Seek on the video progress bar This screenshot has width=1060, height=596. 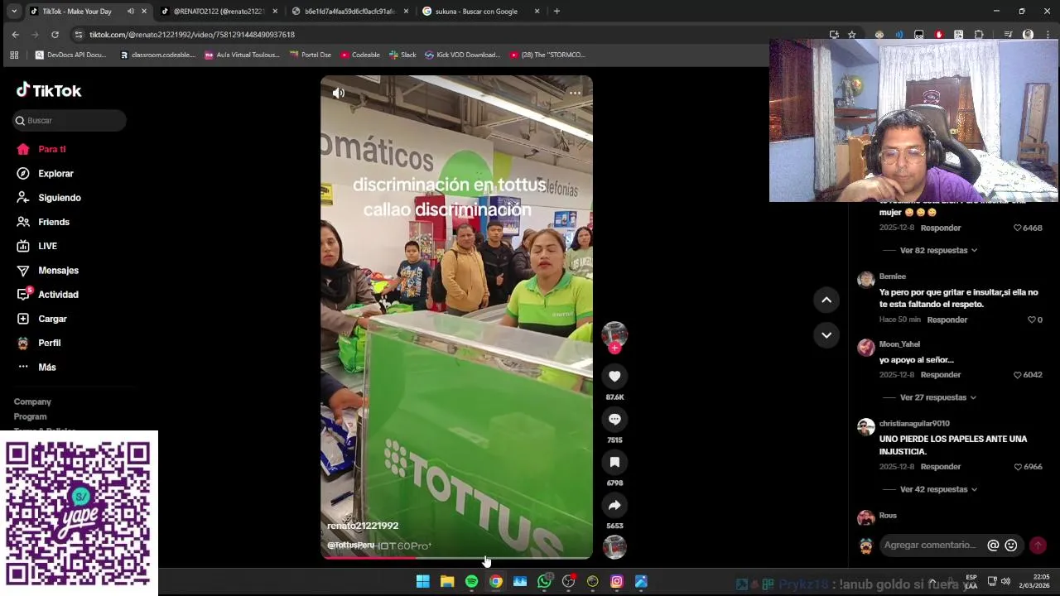point(456,557)
